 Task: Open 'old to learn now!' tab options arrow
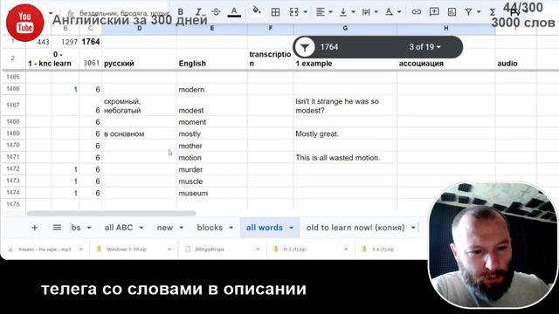click(413, 228)
